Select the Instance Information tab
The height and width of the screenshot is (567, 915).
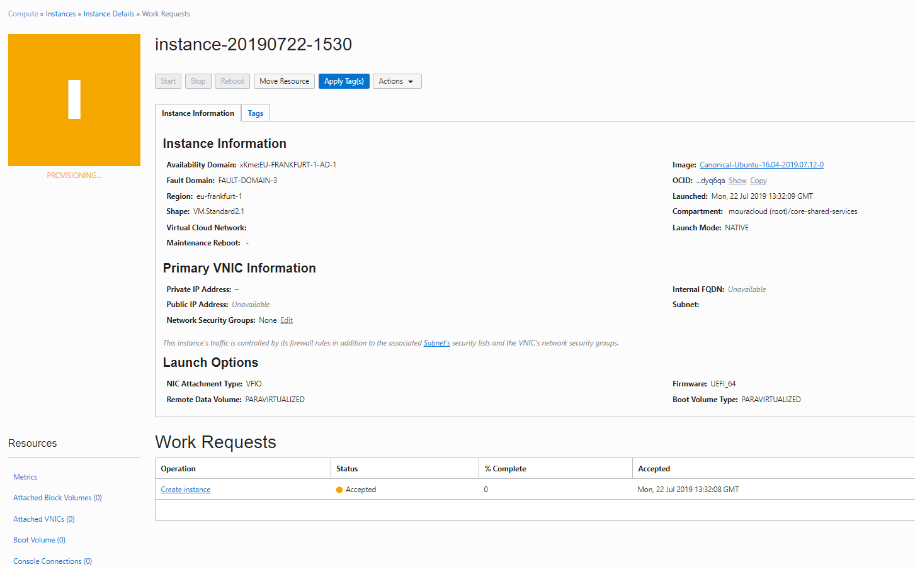[197, 113]
